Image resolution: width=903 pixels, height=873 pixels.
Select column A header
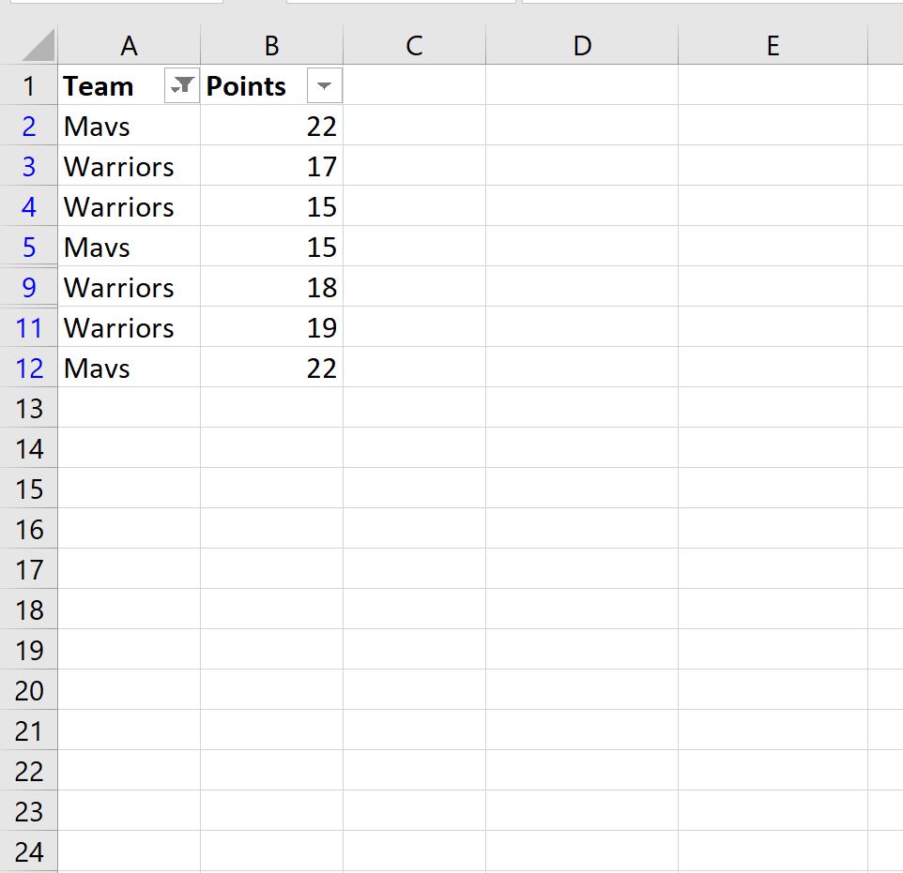[x=129, y=45]
